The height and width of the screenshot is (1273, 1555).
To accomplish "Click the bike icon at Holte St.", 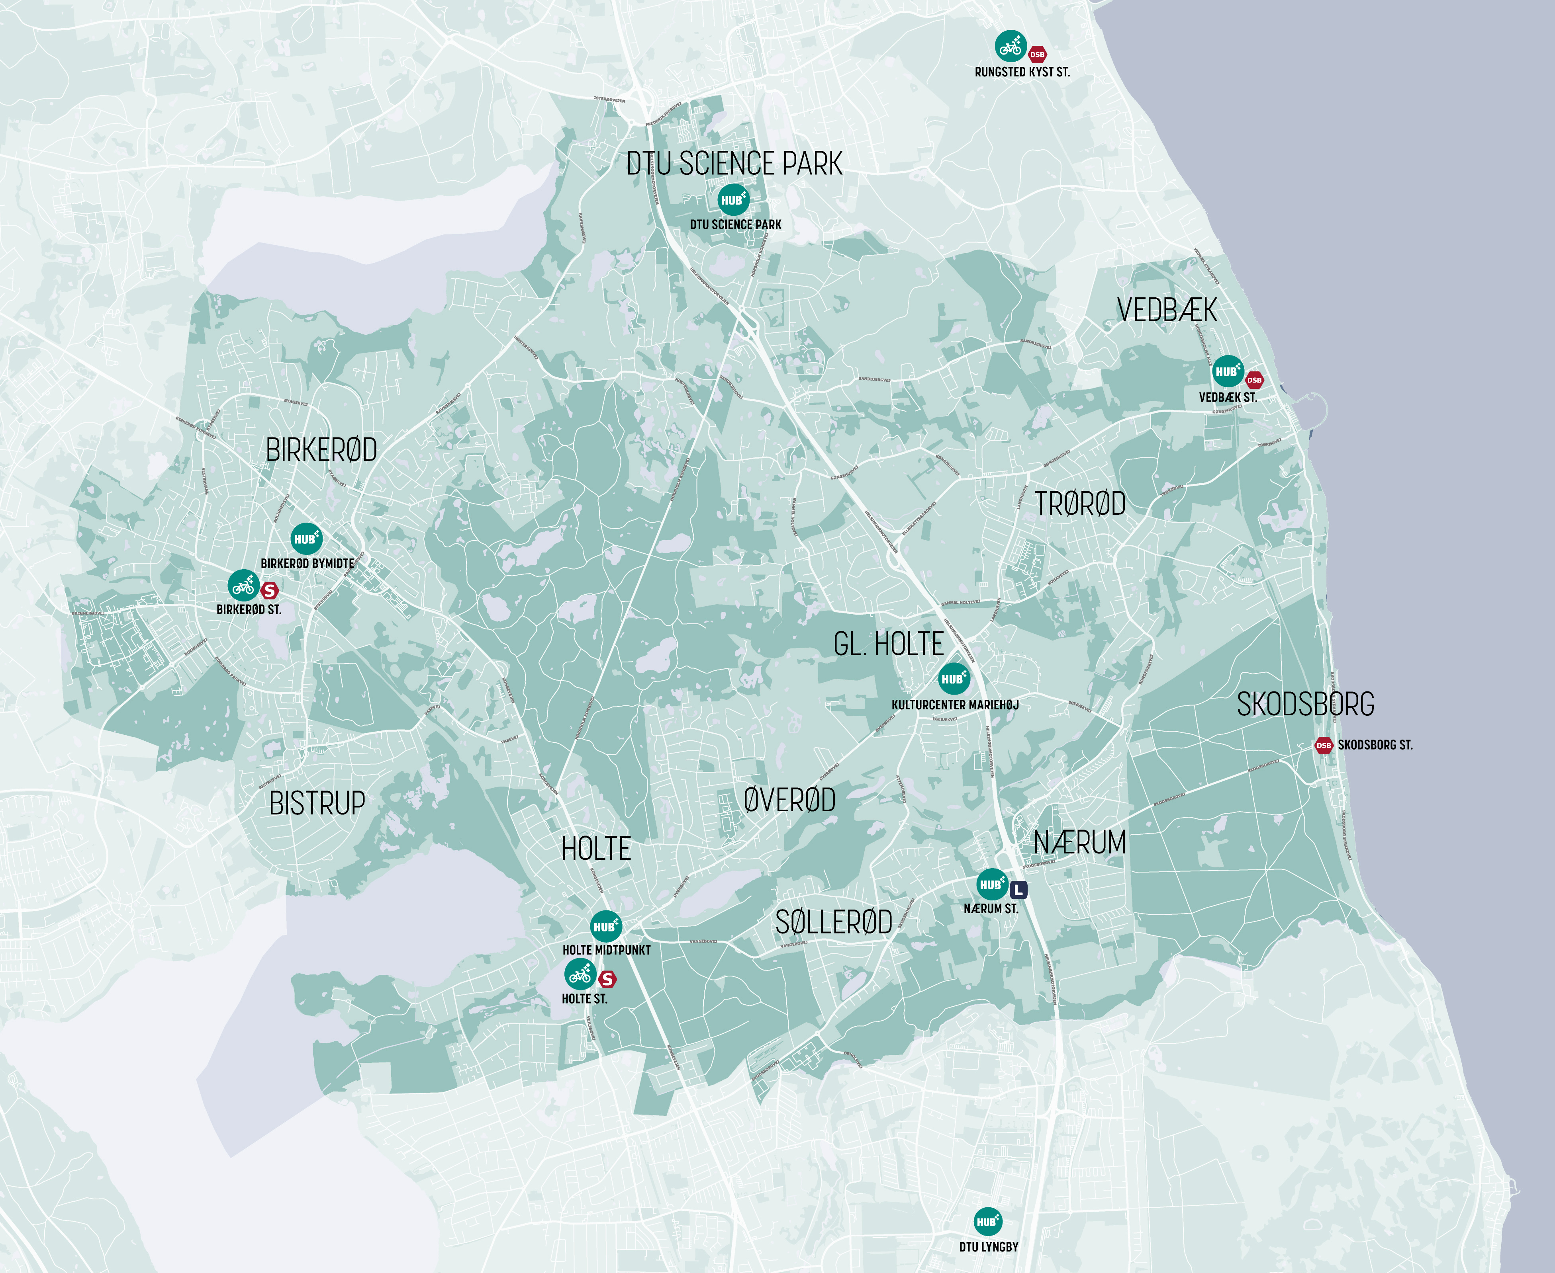I will coord(580,974).
